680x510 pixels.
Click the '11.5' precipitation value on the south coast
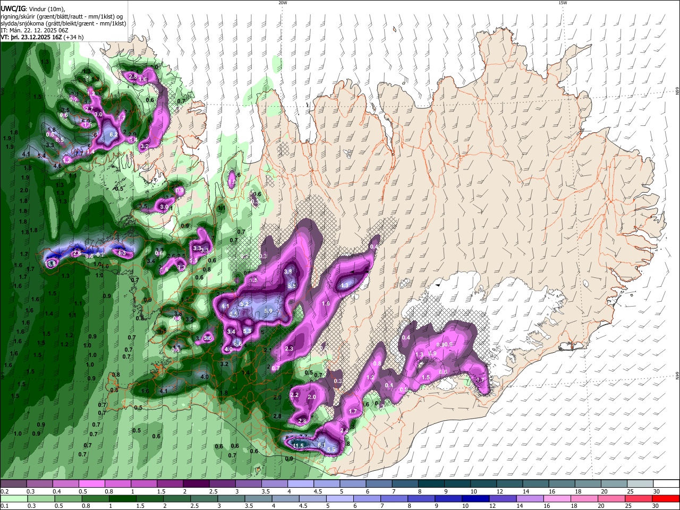coord(299,445)
